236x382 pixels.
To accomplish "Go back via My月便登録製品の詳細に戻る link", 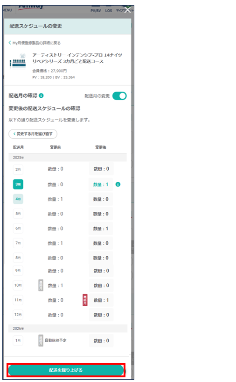I will click(35, 43).
